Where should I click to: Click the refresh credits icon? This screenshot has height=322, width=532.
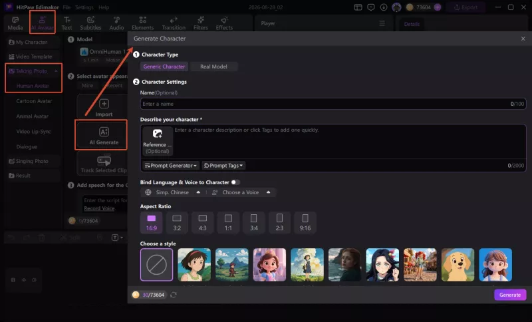tap(174, 295)
